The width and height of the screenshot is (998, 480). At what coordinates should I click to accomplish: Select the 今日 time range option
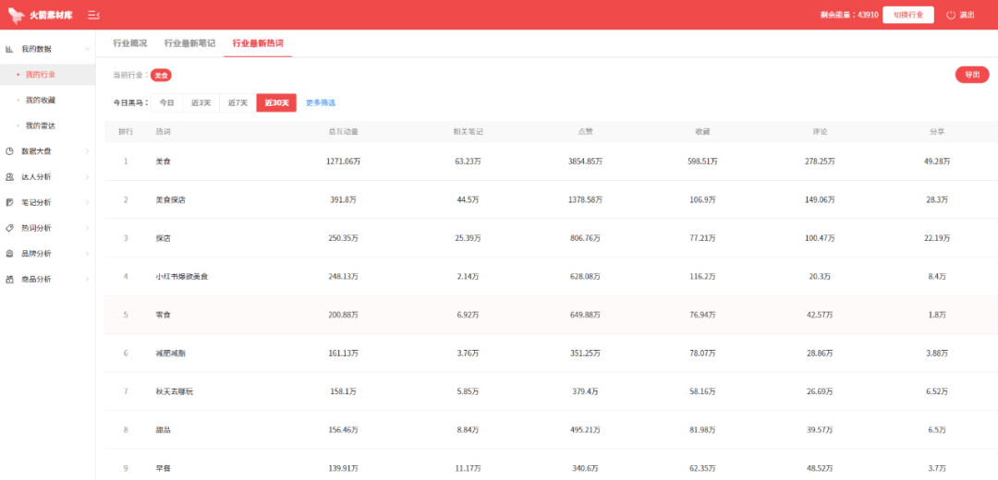tap(166, 102)
